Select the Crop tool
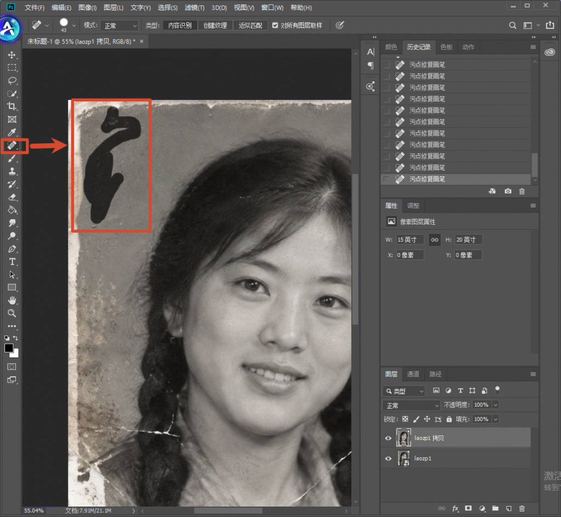 coord(12,106)
